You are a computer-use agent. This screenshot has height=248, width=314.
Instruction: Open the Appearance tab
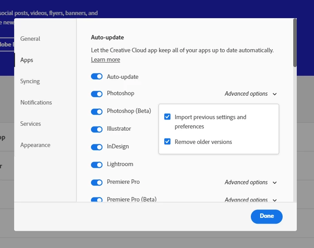[35, 145]
